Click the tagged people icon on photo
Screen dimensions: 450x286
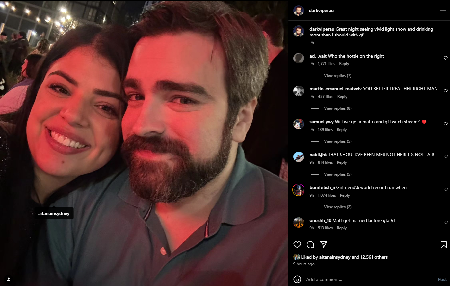(x=9, y=279)
